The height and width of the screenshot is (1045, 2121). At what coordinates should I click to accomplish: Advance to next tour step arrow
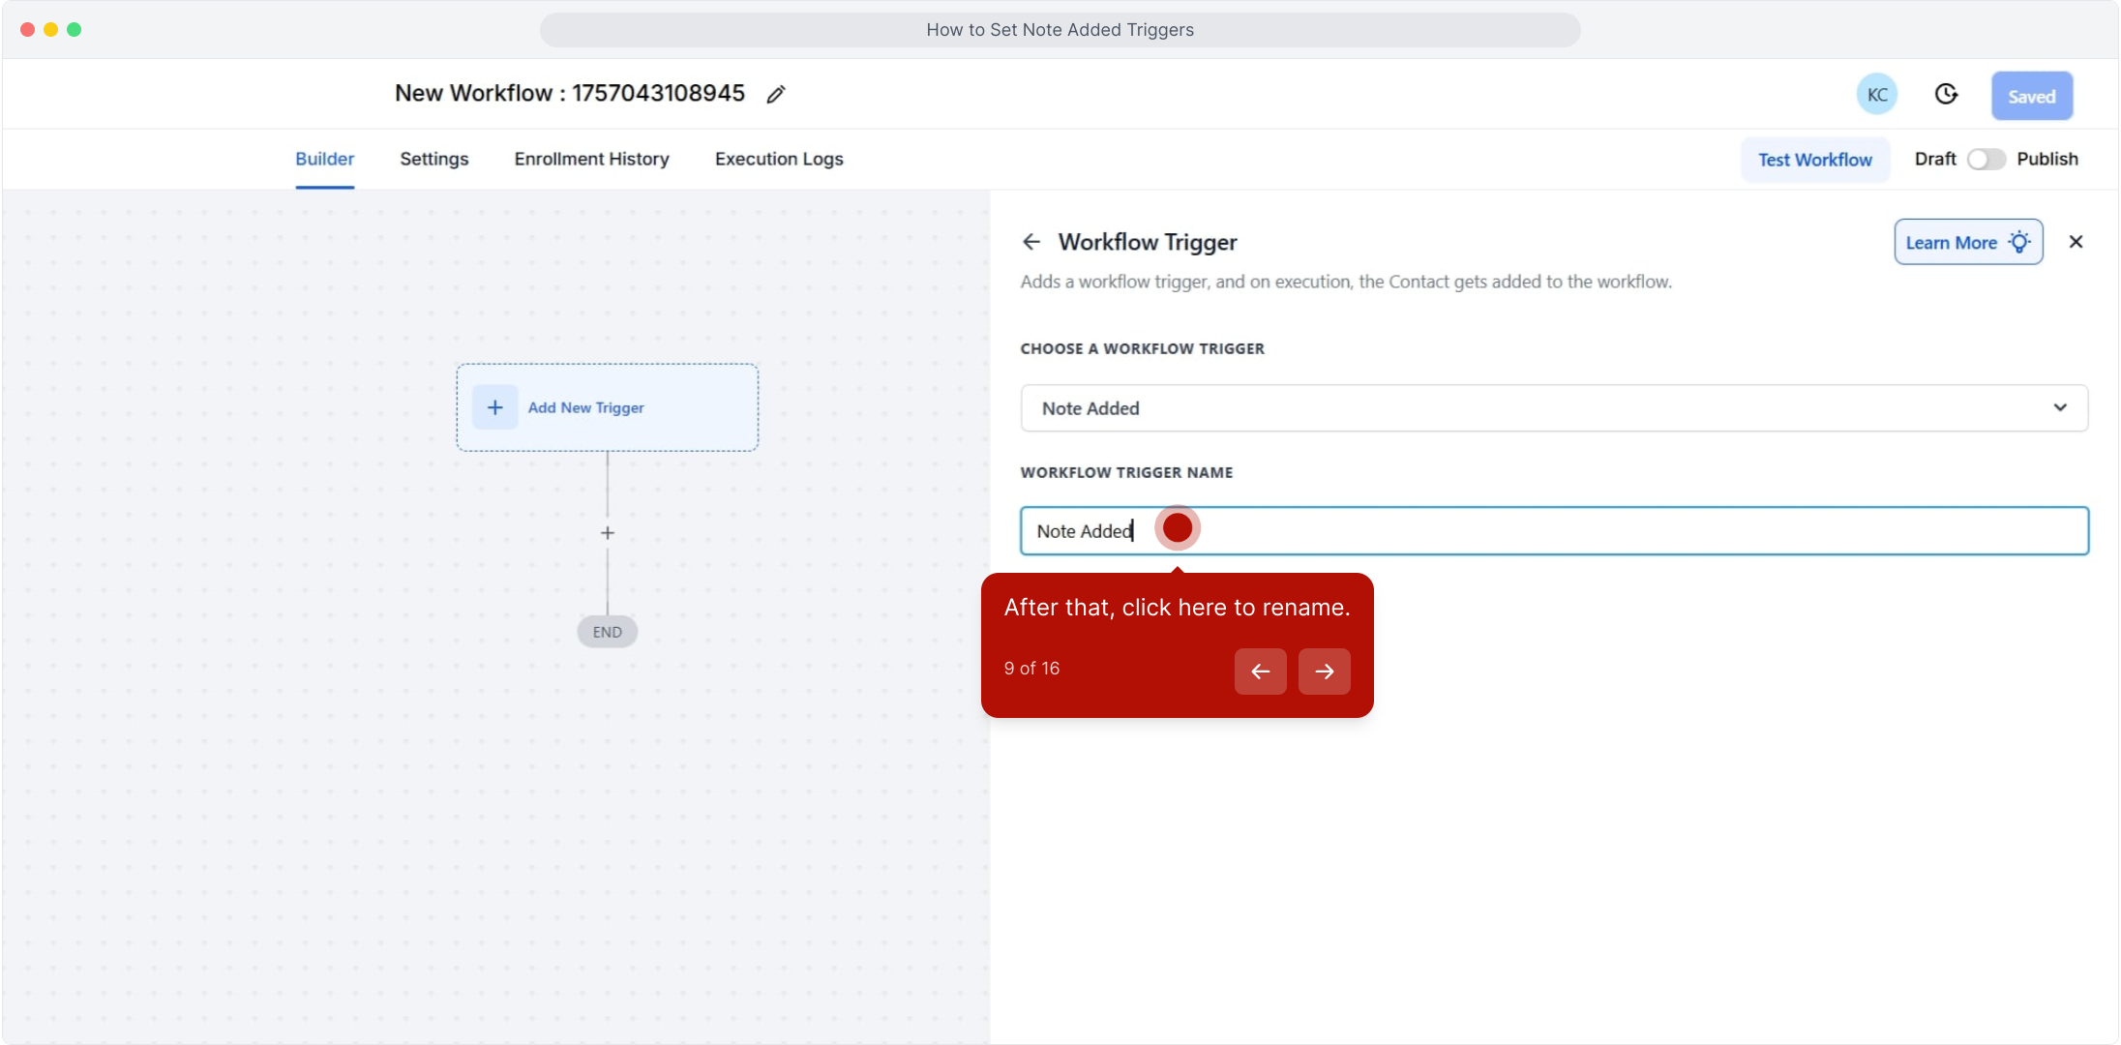[x=1324, y=672]
